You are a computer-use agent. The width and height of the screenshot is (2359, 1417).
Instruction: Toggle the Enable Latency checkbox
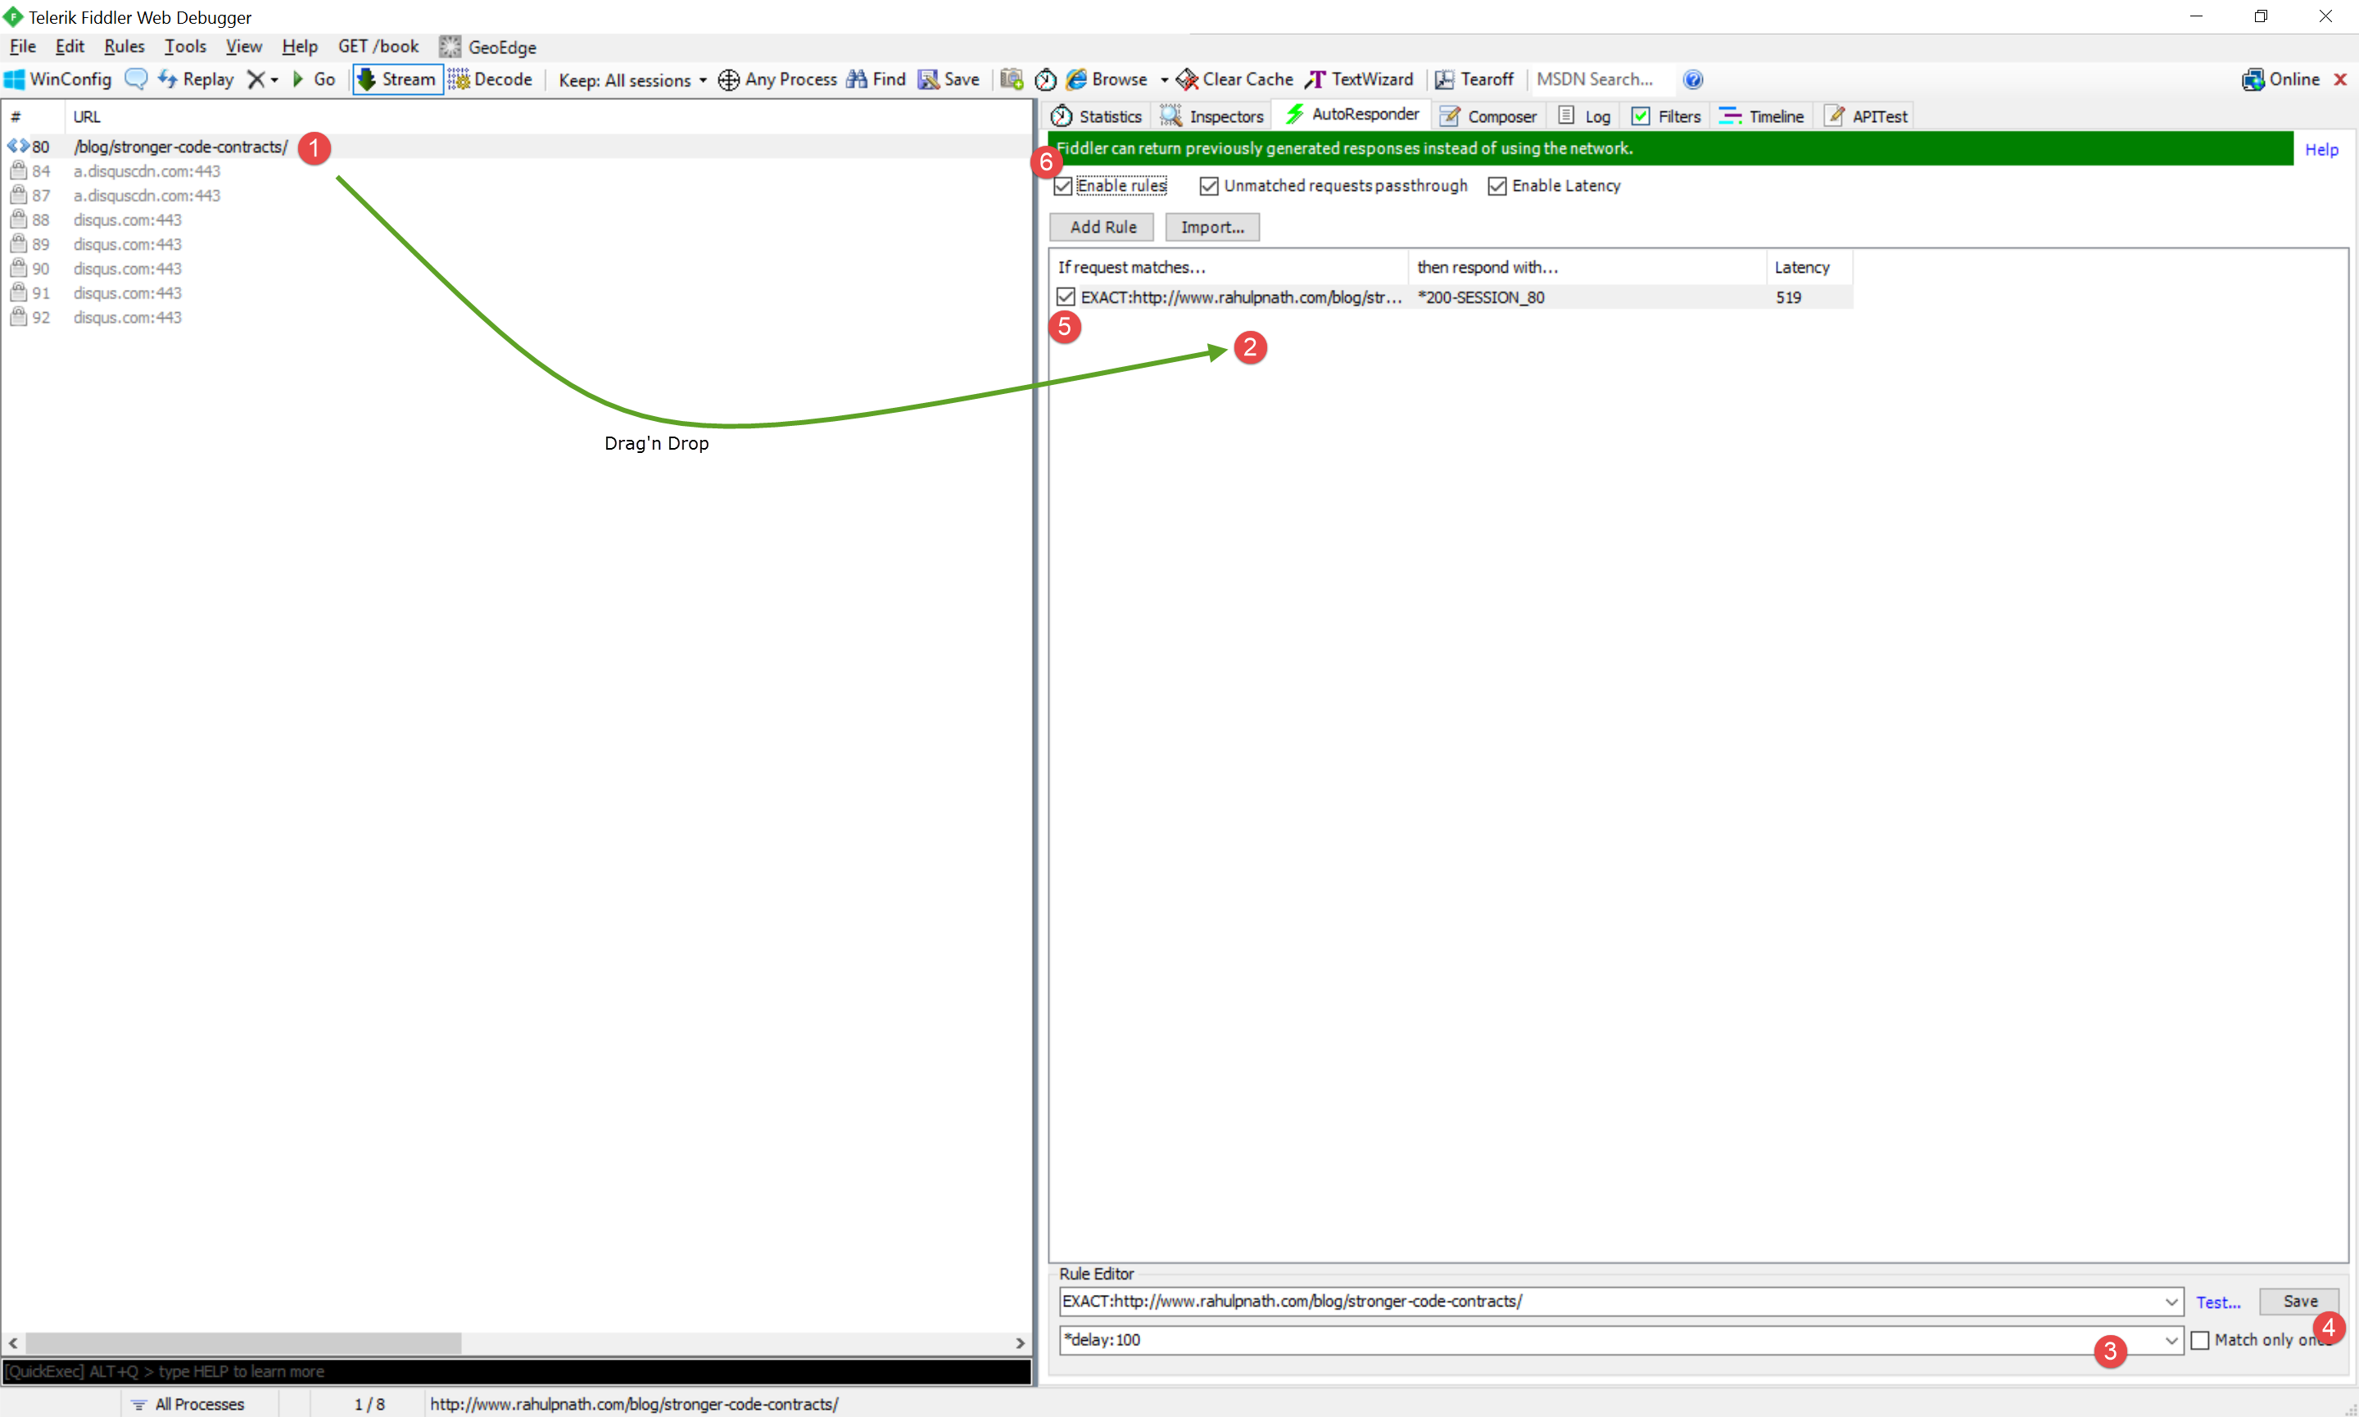pyautogui.click(x=1497, y=186)
